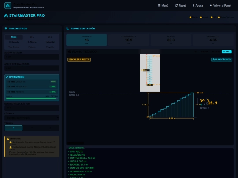Select the Huella 30.3 stat card

171,40
